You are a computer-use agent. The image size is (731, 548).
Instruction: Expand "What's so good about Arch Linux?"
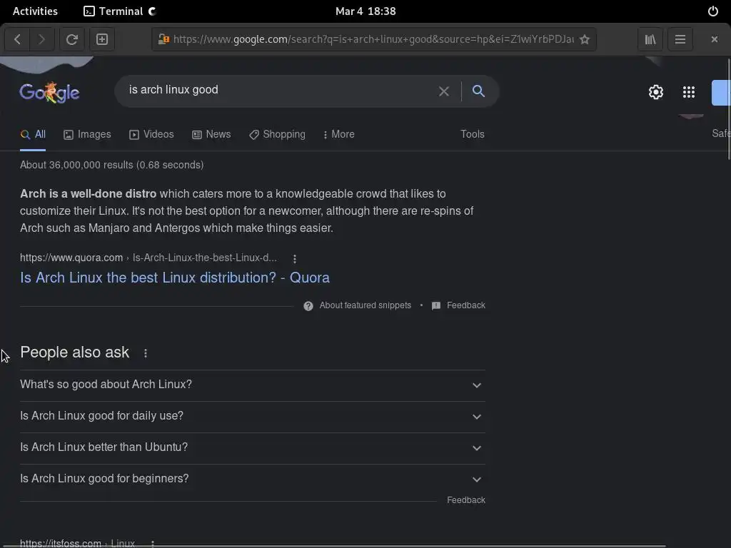(x=252, y=385)
